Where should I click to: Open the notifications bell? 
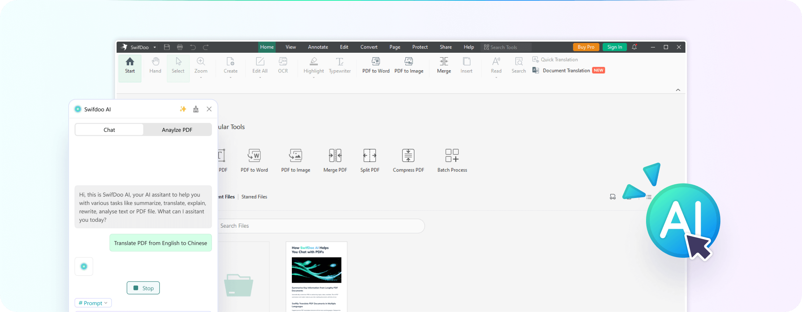click(634, 47)
